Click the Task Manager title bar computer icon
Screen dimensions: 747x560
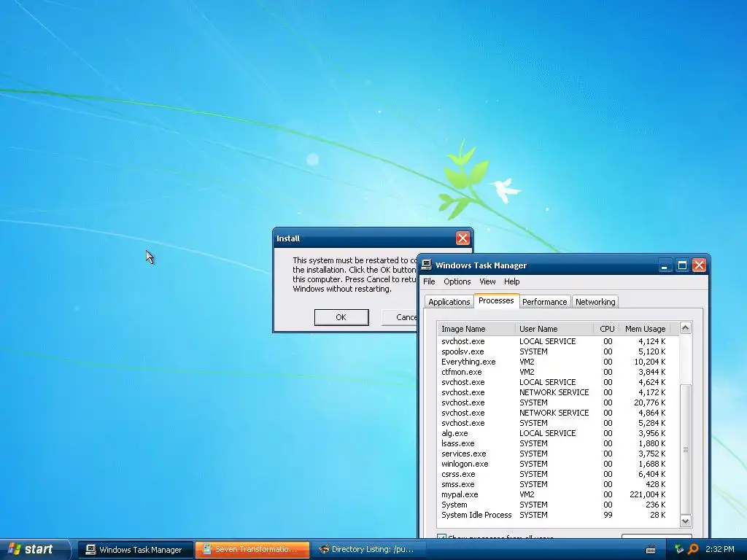click(x=426, y=265)
